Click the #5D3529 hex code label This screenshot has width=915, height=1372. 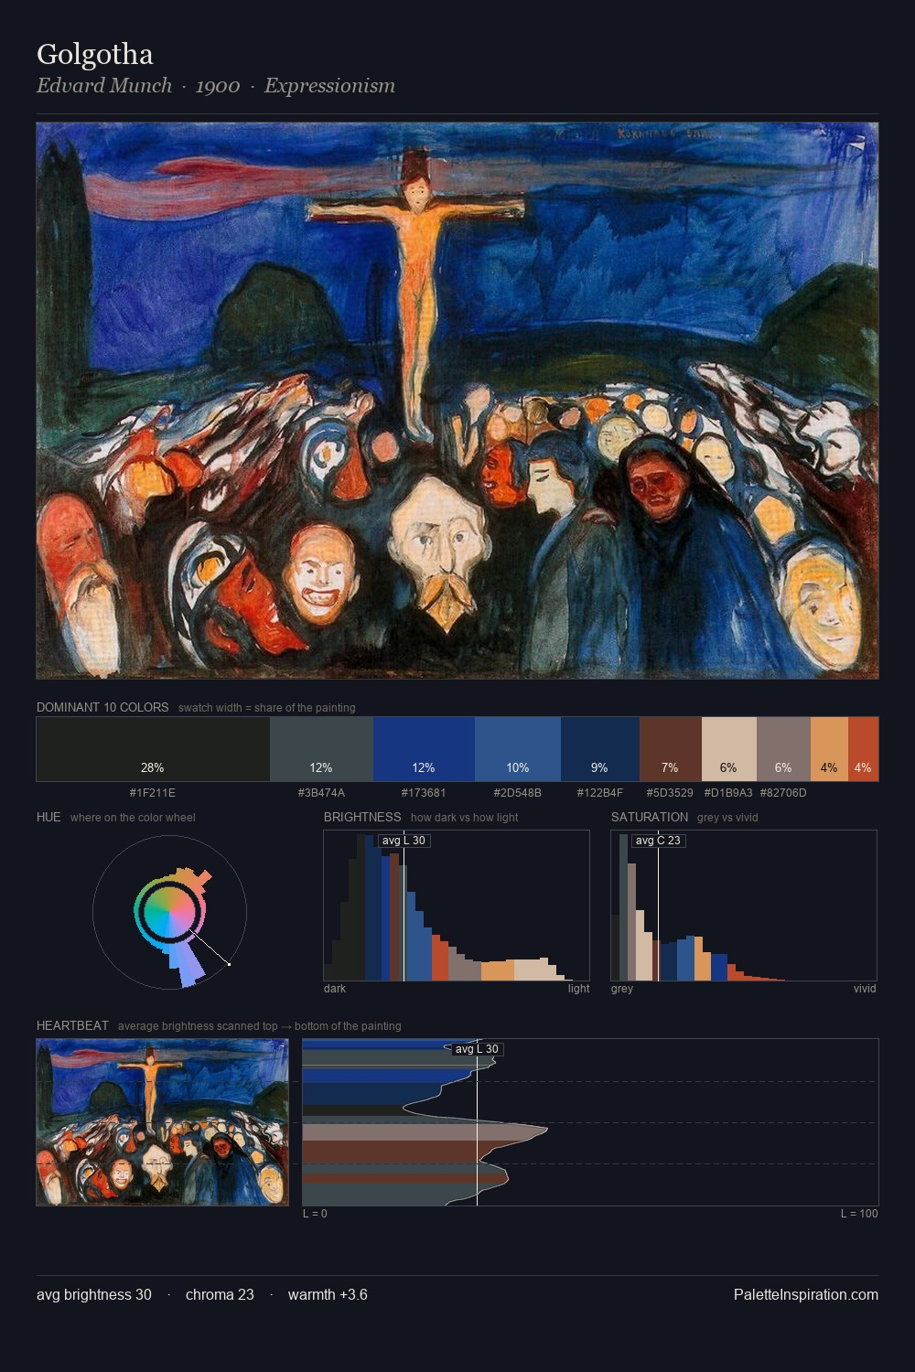coord(670,793)
